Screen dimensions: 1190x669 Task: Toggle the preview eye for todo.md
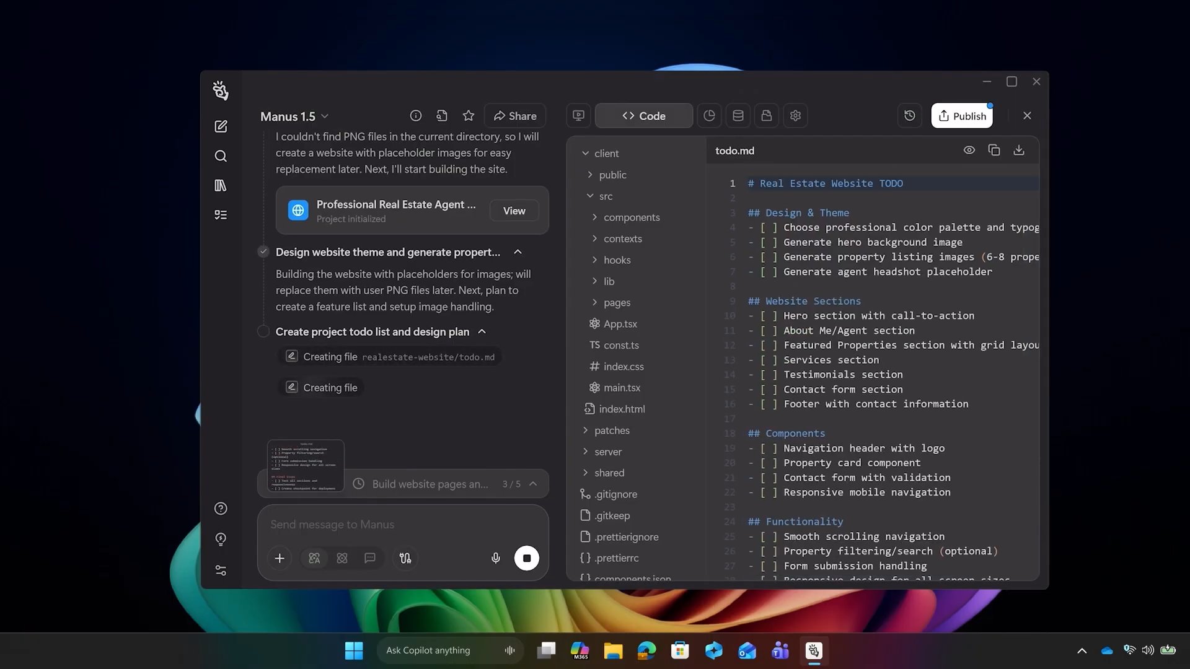click(969, 150)
